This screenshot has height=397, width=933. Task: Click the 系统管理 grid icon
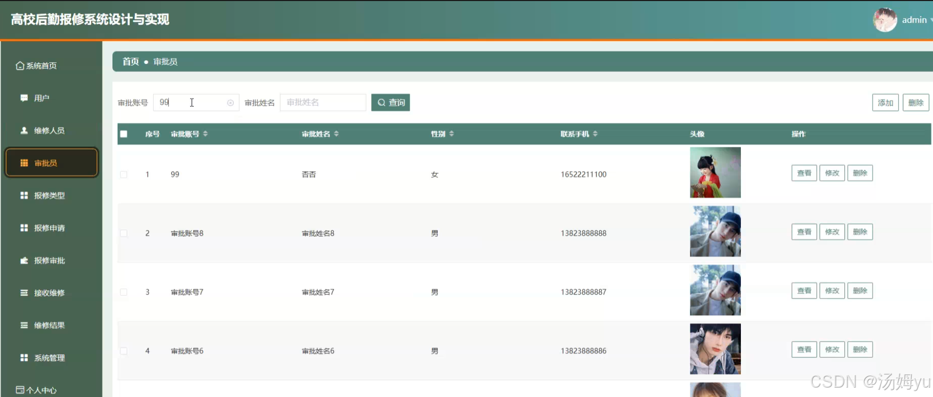tap(24, 357)
